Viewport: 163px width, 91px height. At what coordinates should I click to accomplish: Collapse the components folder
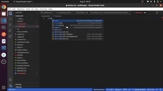[26, 24]
